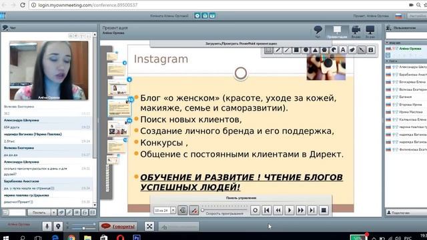
Task: Click the lock icon below chat
Action: point(85,212)
